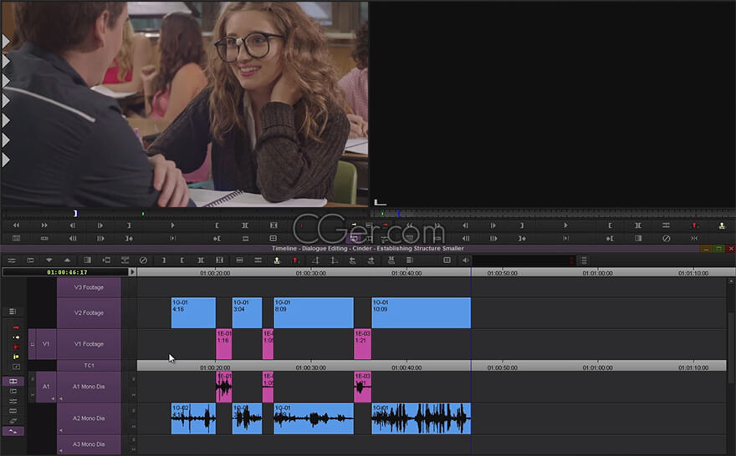
Task: Click yellow Extract button under record monitor
Action: pyautogui.click(x=722, y=225)
